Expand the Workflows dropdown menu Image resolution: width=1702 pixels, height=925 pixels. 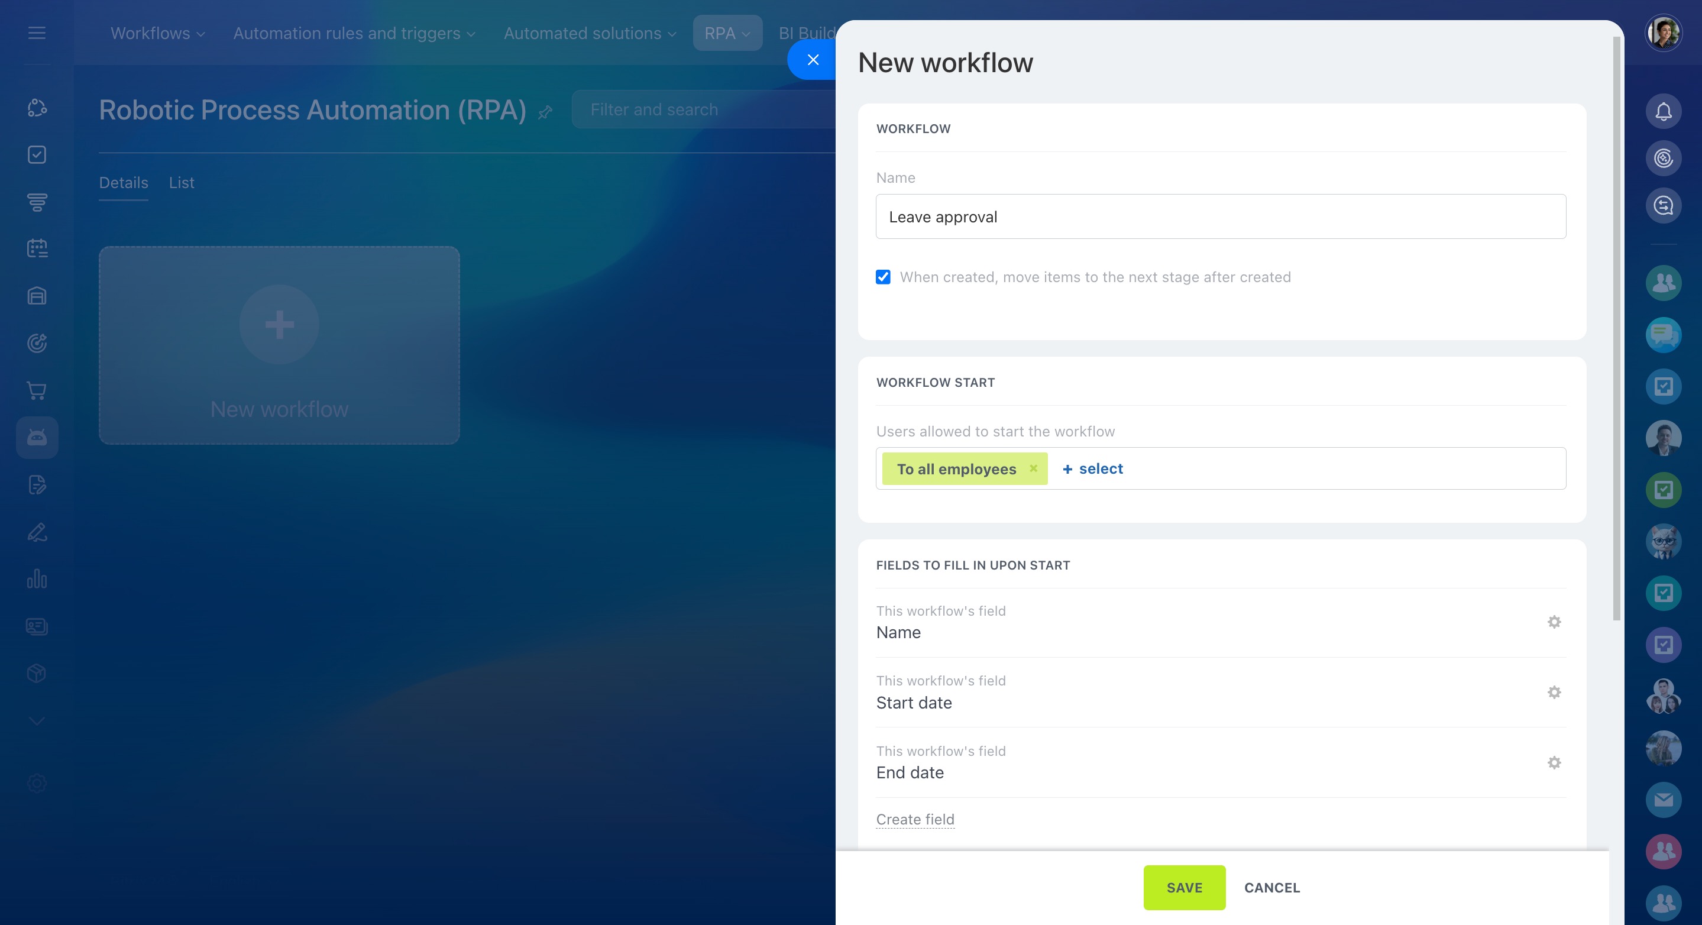157,33
